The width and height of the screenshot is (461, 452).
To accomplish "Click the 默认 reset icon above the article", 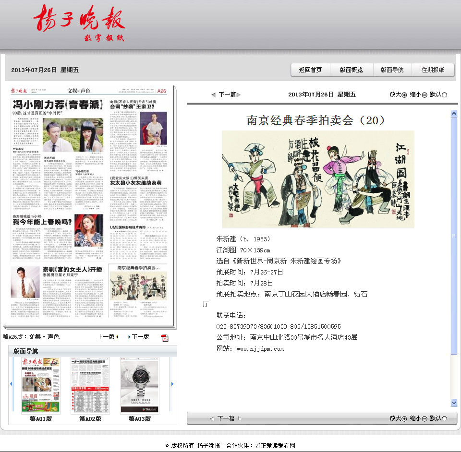I will pos(444,95).
